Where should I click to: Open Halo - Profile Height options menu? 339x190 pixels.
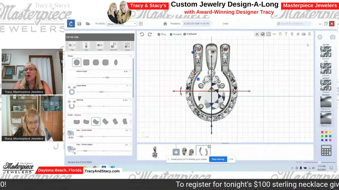130,145
